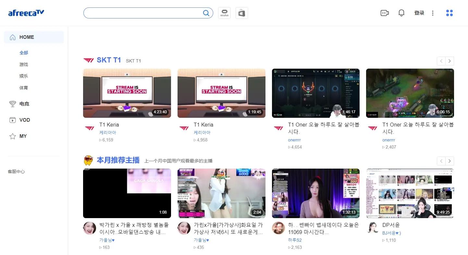The image size is (468, 255).
Task: Click T1 avatar beside 4,654 views stream
Action: tap(278, 128)
